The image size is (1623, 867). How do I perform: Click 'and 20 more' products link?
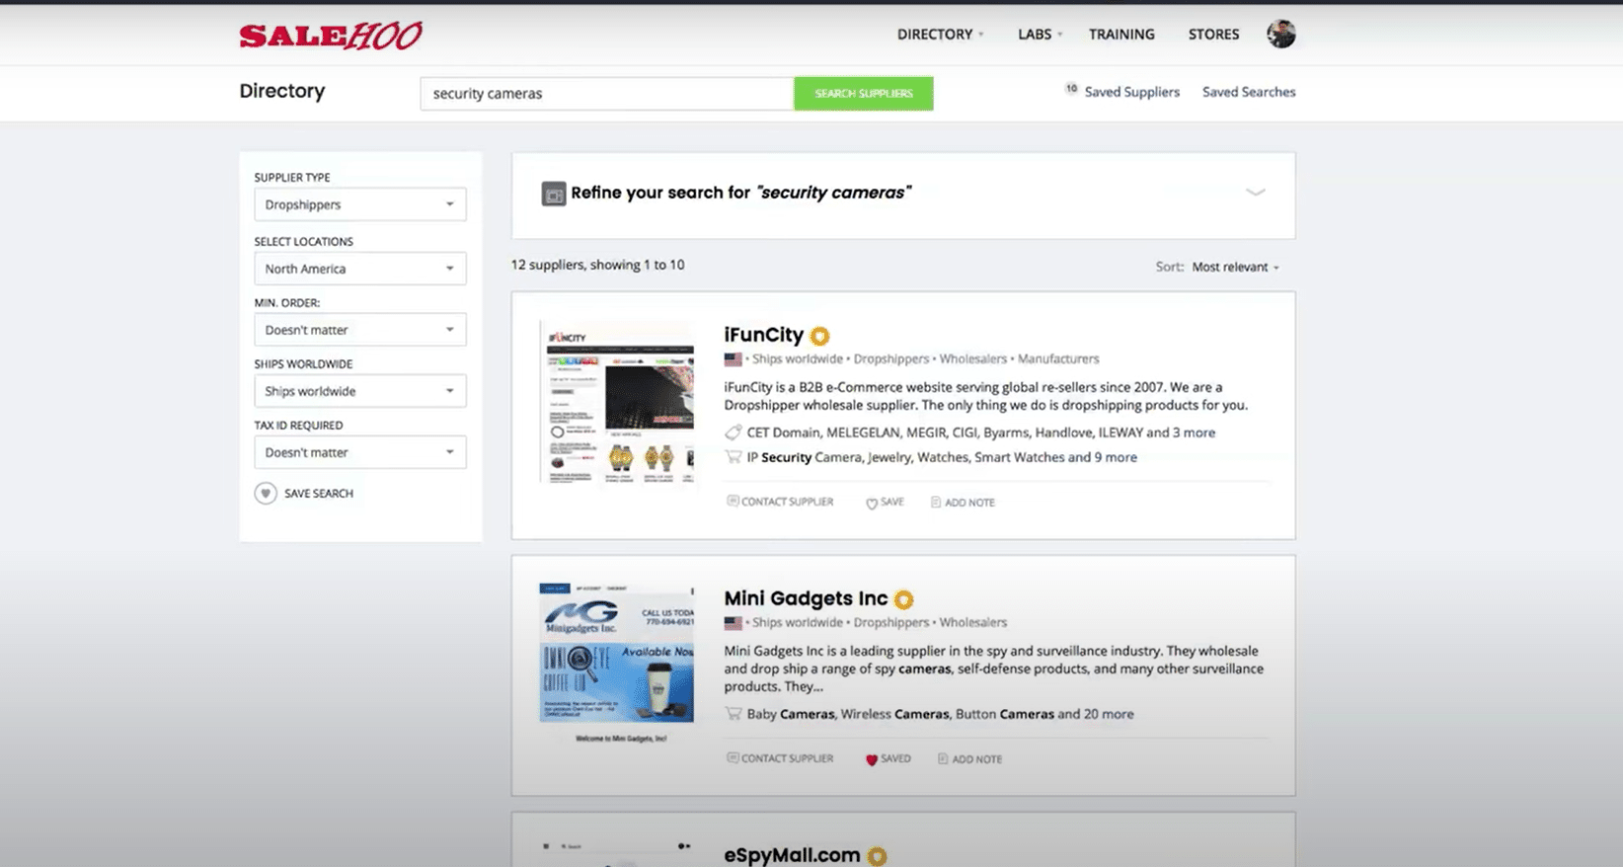pos(1096,714)
